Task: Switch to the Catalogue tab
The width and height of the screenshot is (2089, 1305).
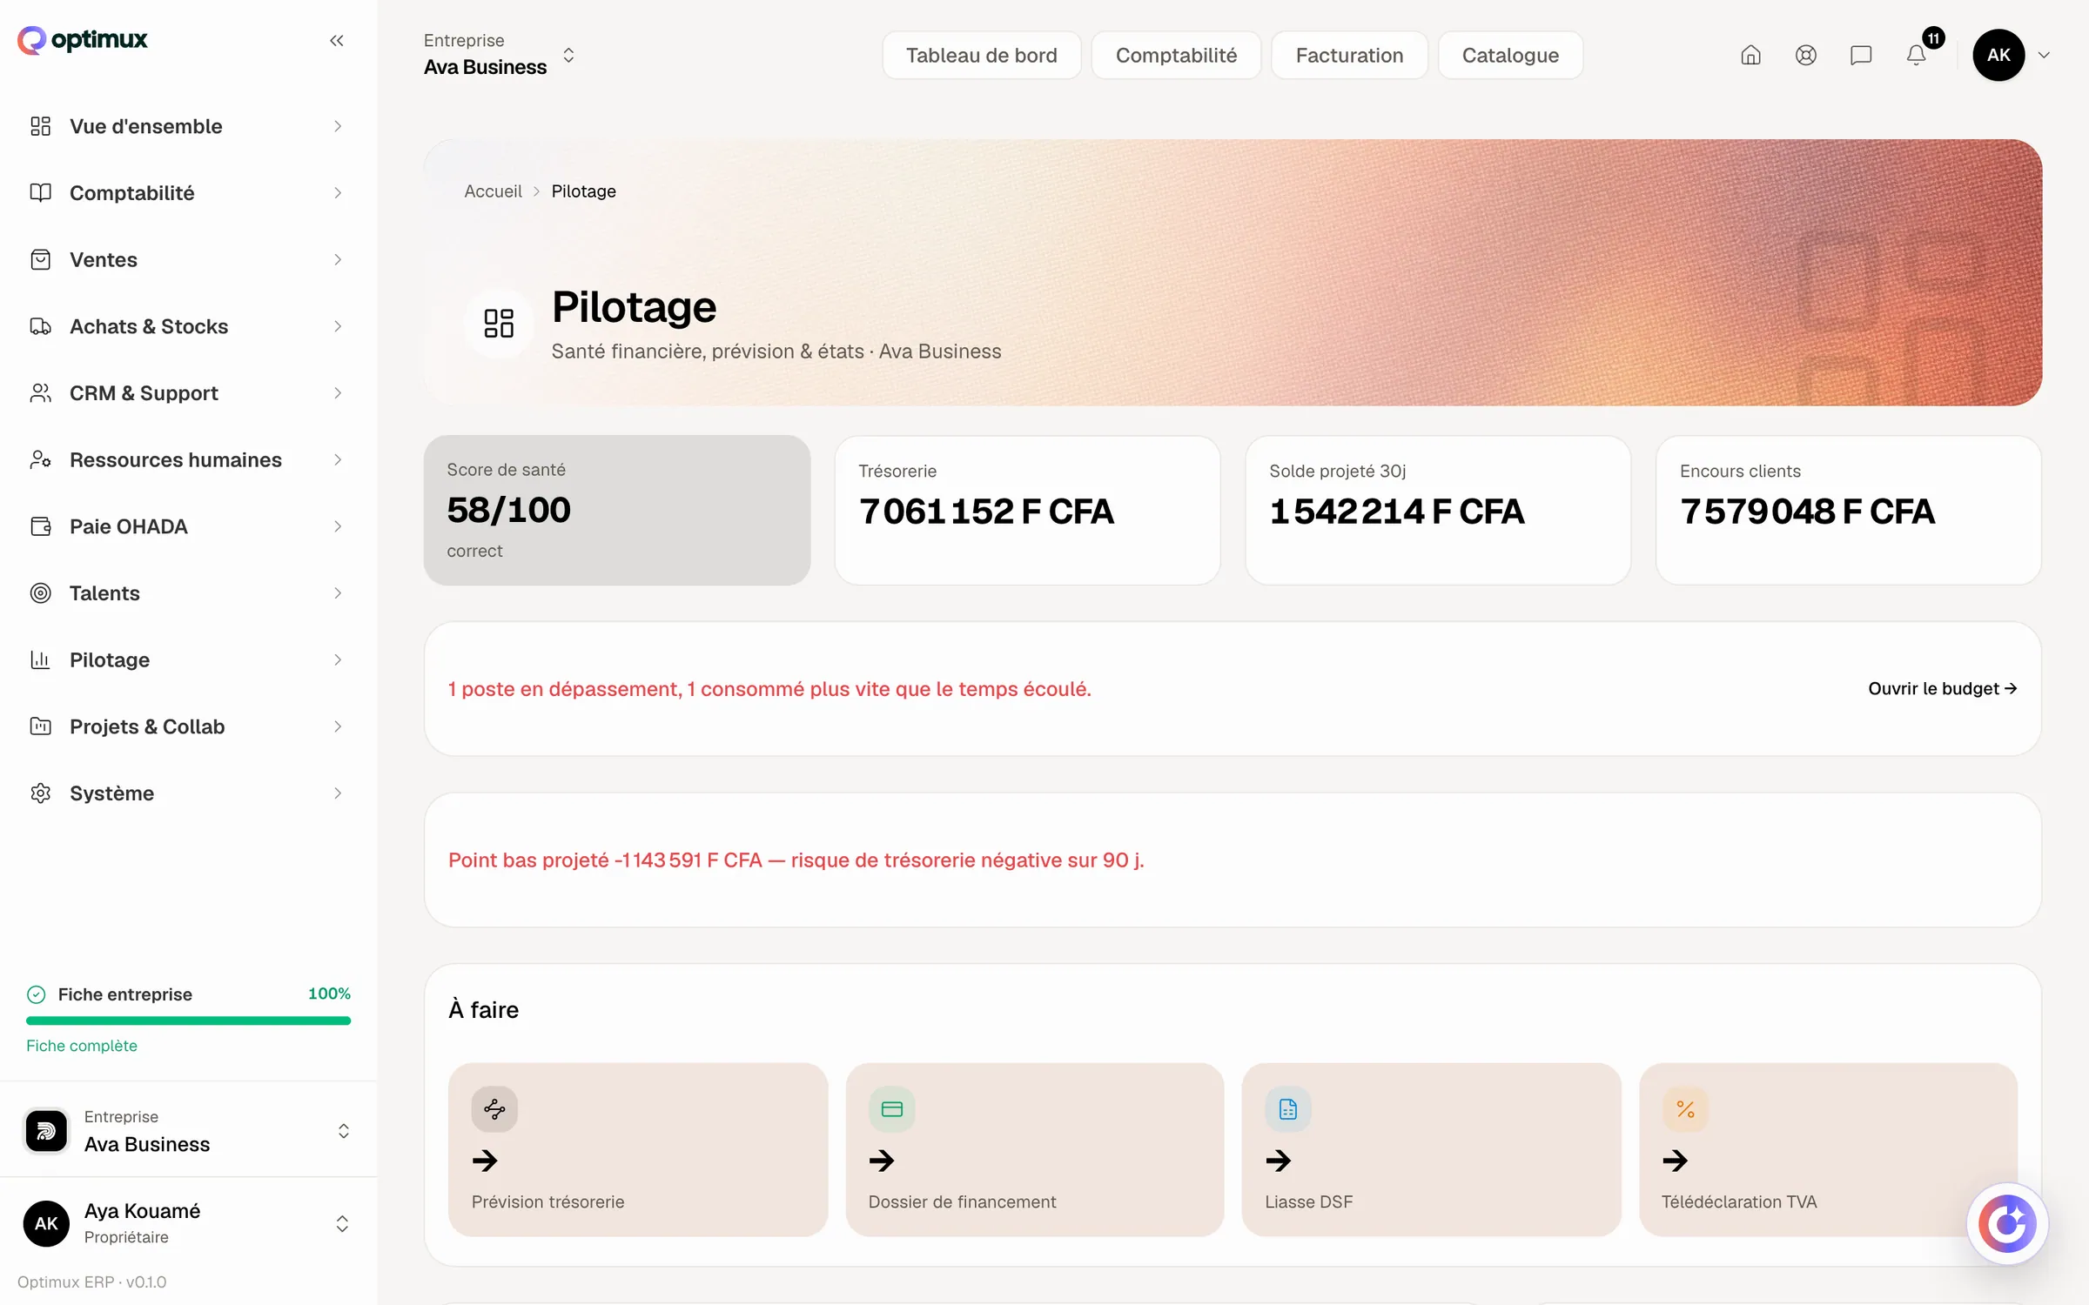Action: coord(1510,55)
